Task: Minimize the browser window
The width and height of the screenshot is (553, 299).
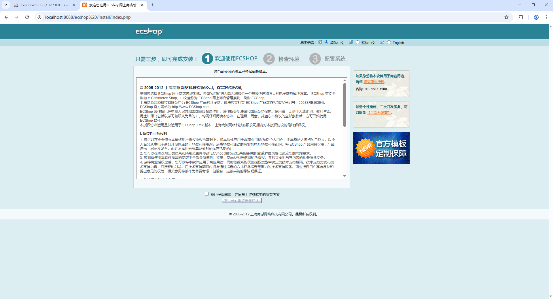Action: click(x=520, y=5)
